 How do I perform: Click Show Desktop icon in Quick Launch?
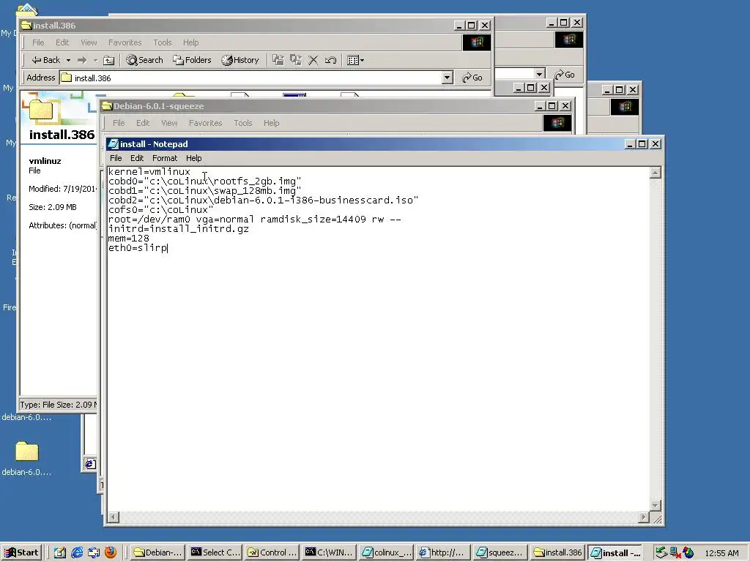click(x=60, y=552)
